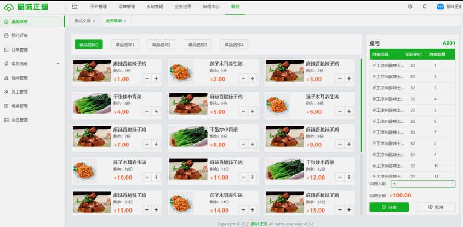The height and width of the screenshot is (227, 463).
Task: Click the ¥4.00 green vegetable dish image
Action: point(92,104)
